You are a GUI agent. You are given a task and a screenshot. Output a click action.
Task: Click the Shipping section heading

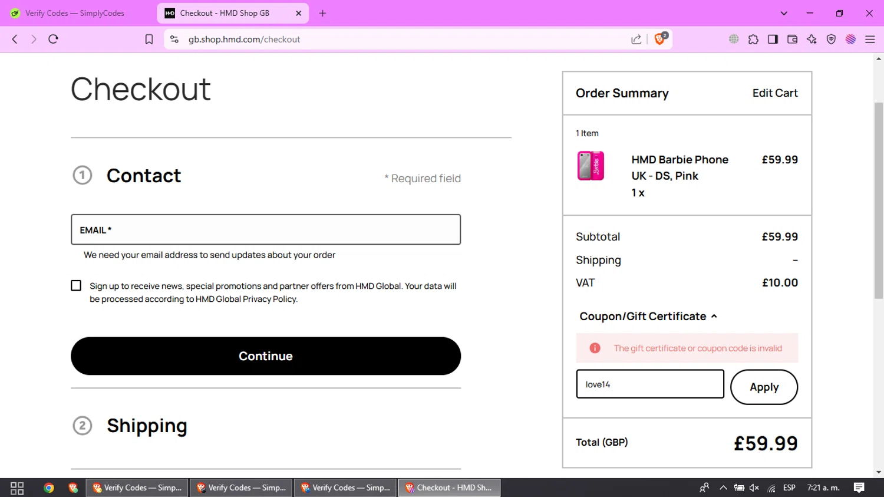coord(147,426)
